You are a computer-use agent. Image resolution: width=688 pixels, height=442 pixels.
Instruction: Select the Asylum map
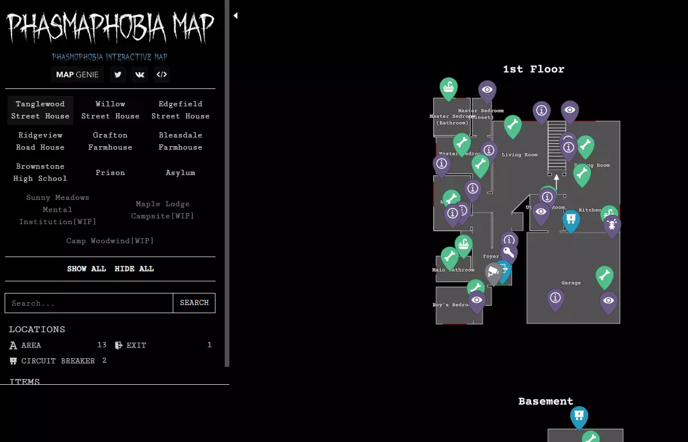(x=180, y=173)
